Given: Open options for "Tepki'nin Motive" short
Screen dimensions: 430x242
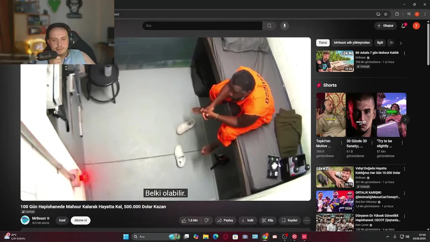Looking at the screenshot, I should point(342,143).
